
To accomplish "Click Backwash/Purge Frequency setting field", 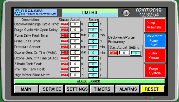I will (x=136, y=53).
